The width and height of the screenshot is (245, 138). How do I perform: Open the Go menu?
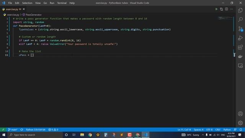click(x=45, y=3)
